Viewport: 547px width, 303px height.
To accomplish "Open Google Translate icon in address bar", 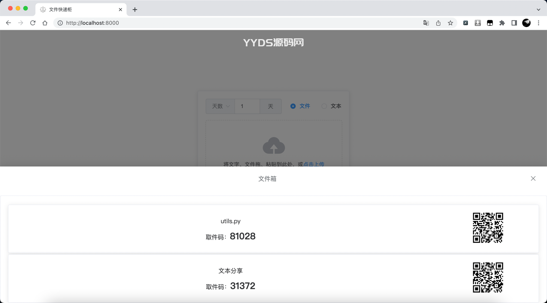I will (426, 23).
